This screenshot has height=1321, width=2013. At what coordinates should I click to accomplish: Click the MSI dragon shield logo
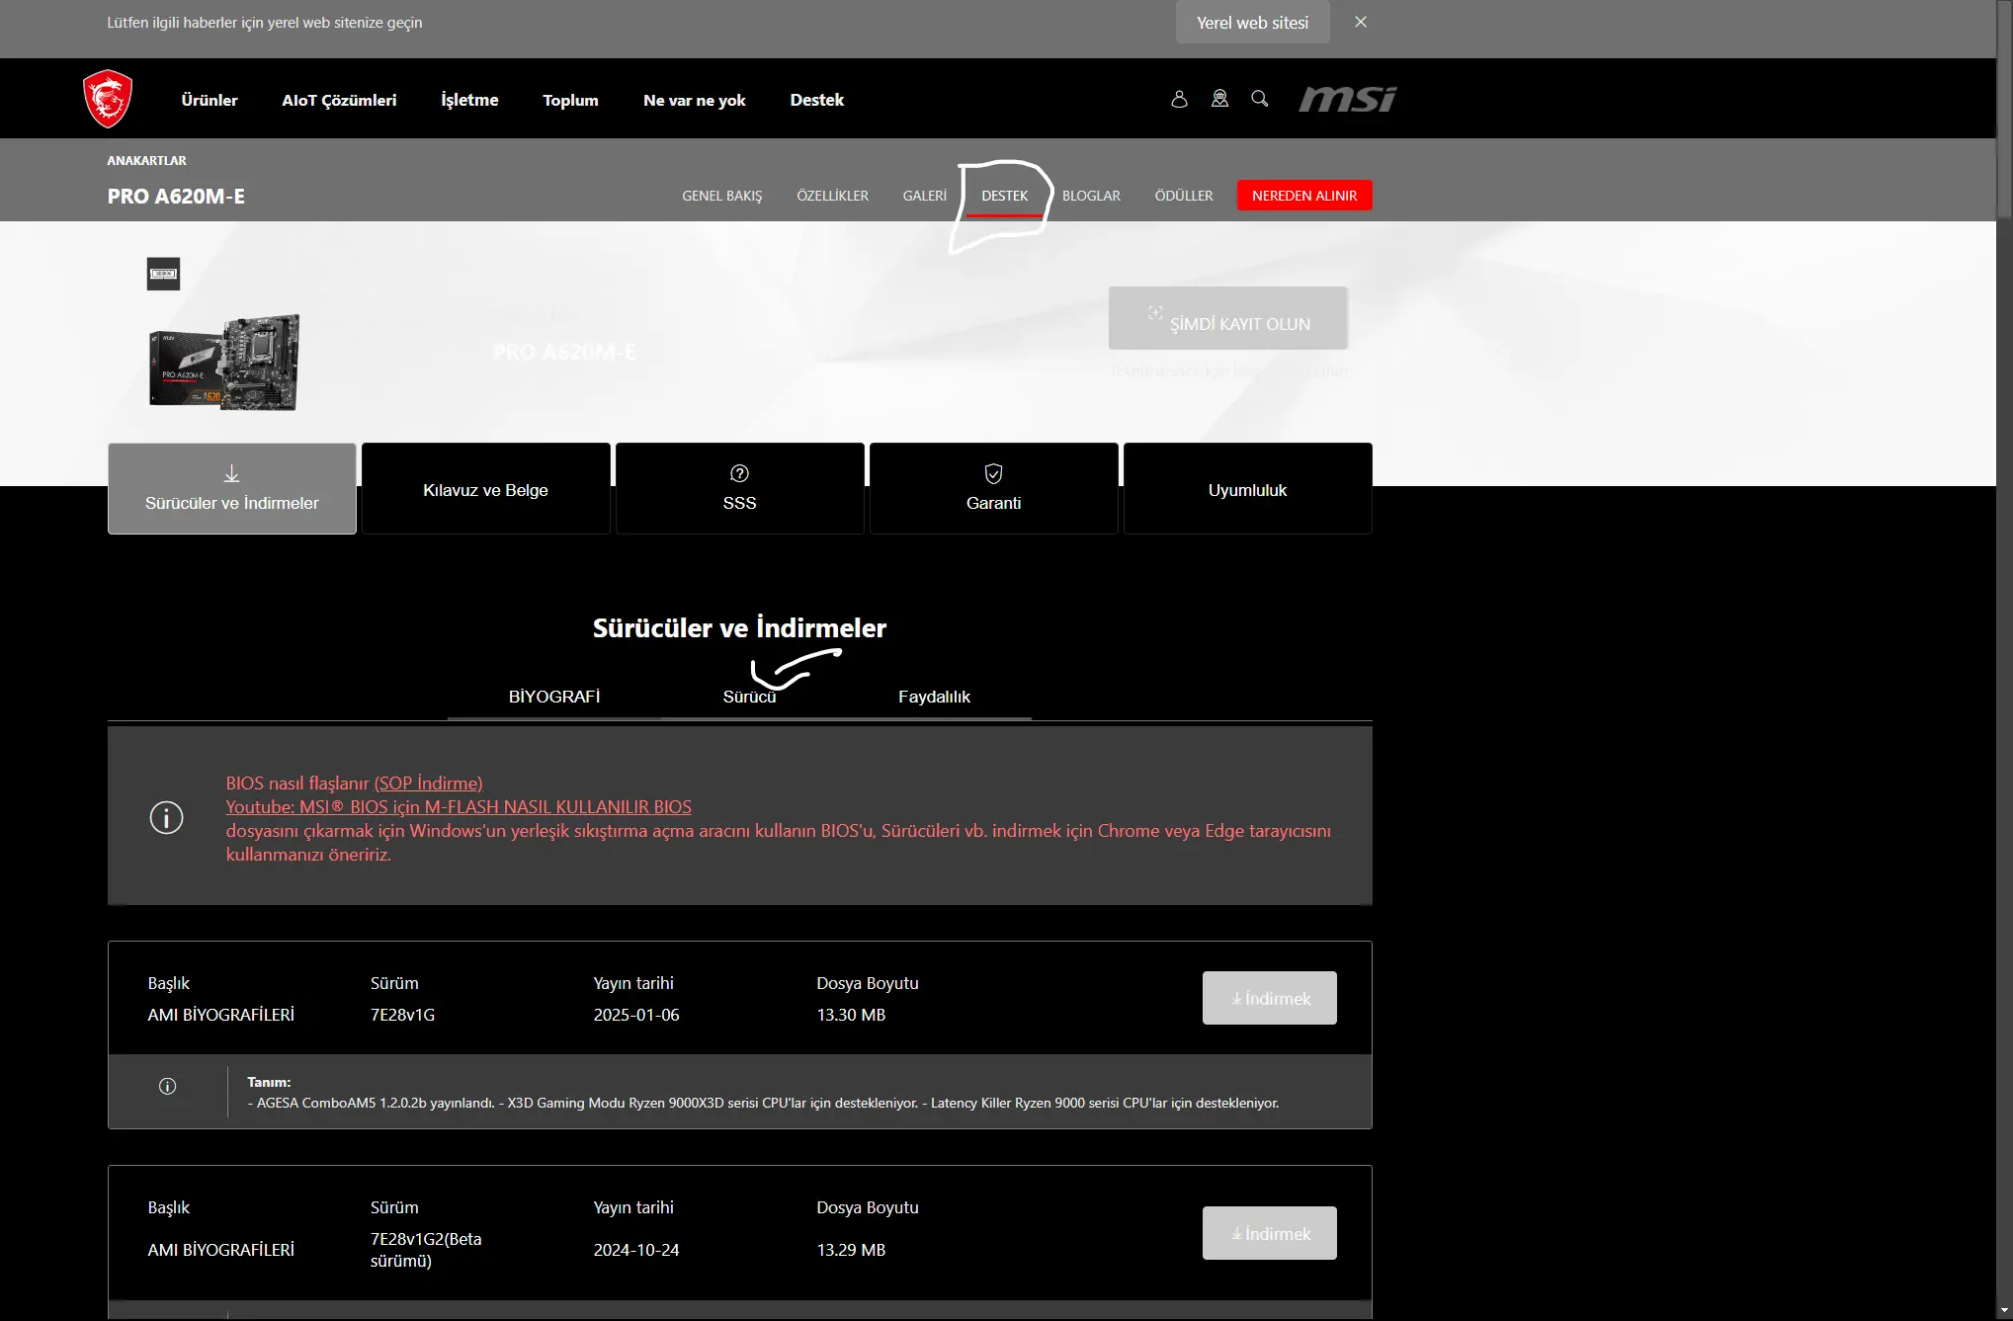tap(108, 99)
